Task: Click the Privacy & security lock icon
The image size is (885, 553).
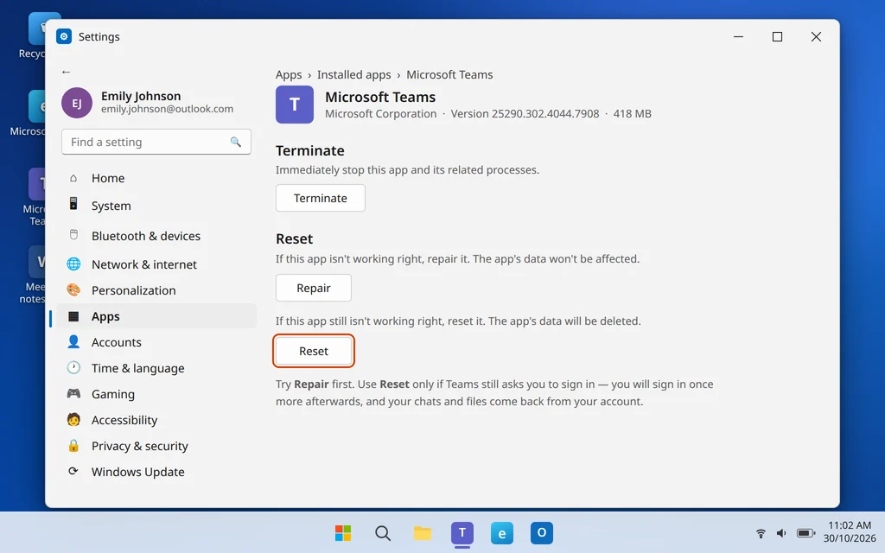Action: click(73, 445)
